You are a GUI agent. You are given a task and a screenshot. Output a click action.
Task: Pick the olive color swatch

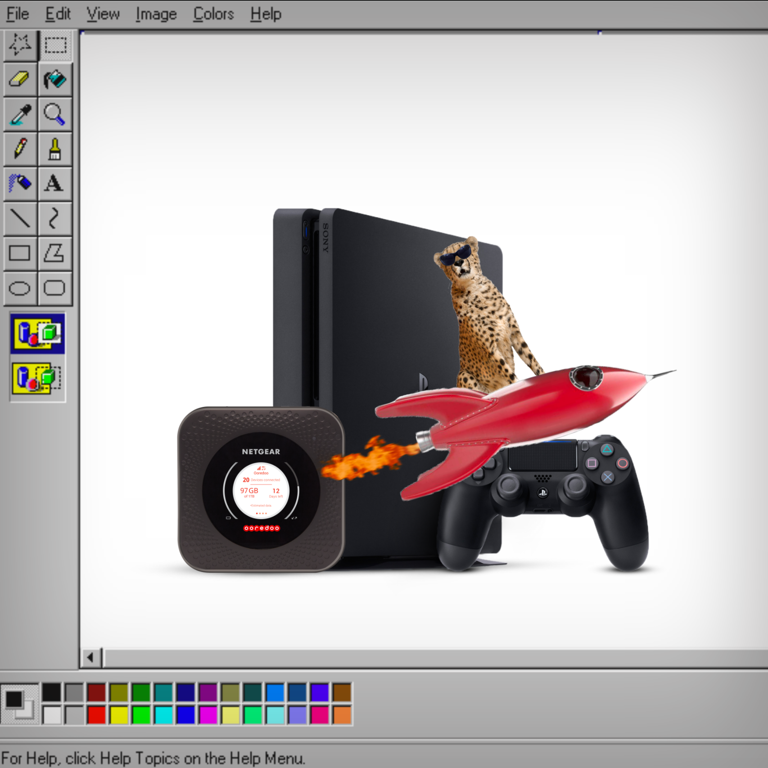click(119, 692)
